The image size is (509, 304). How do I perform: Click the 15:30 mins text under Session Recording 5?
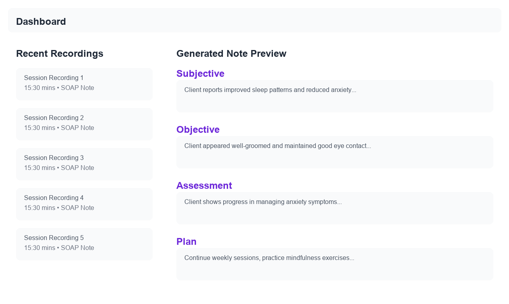pos(39,248)
